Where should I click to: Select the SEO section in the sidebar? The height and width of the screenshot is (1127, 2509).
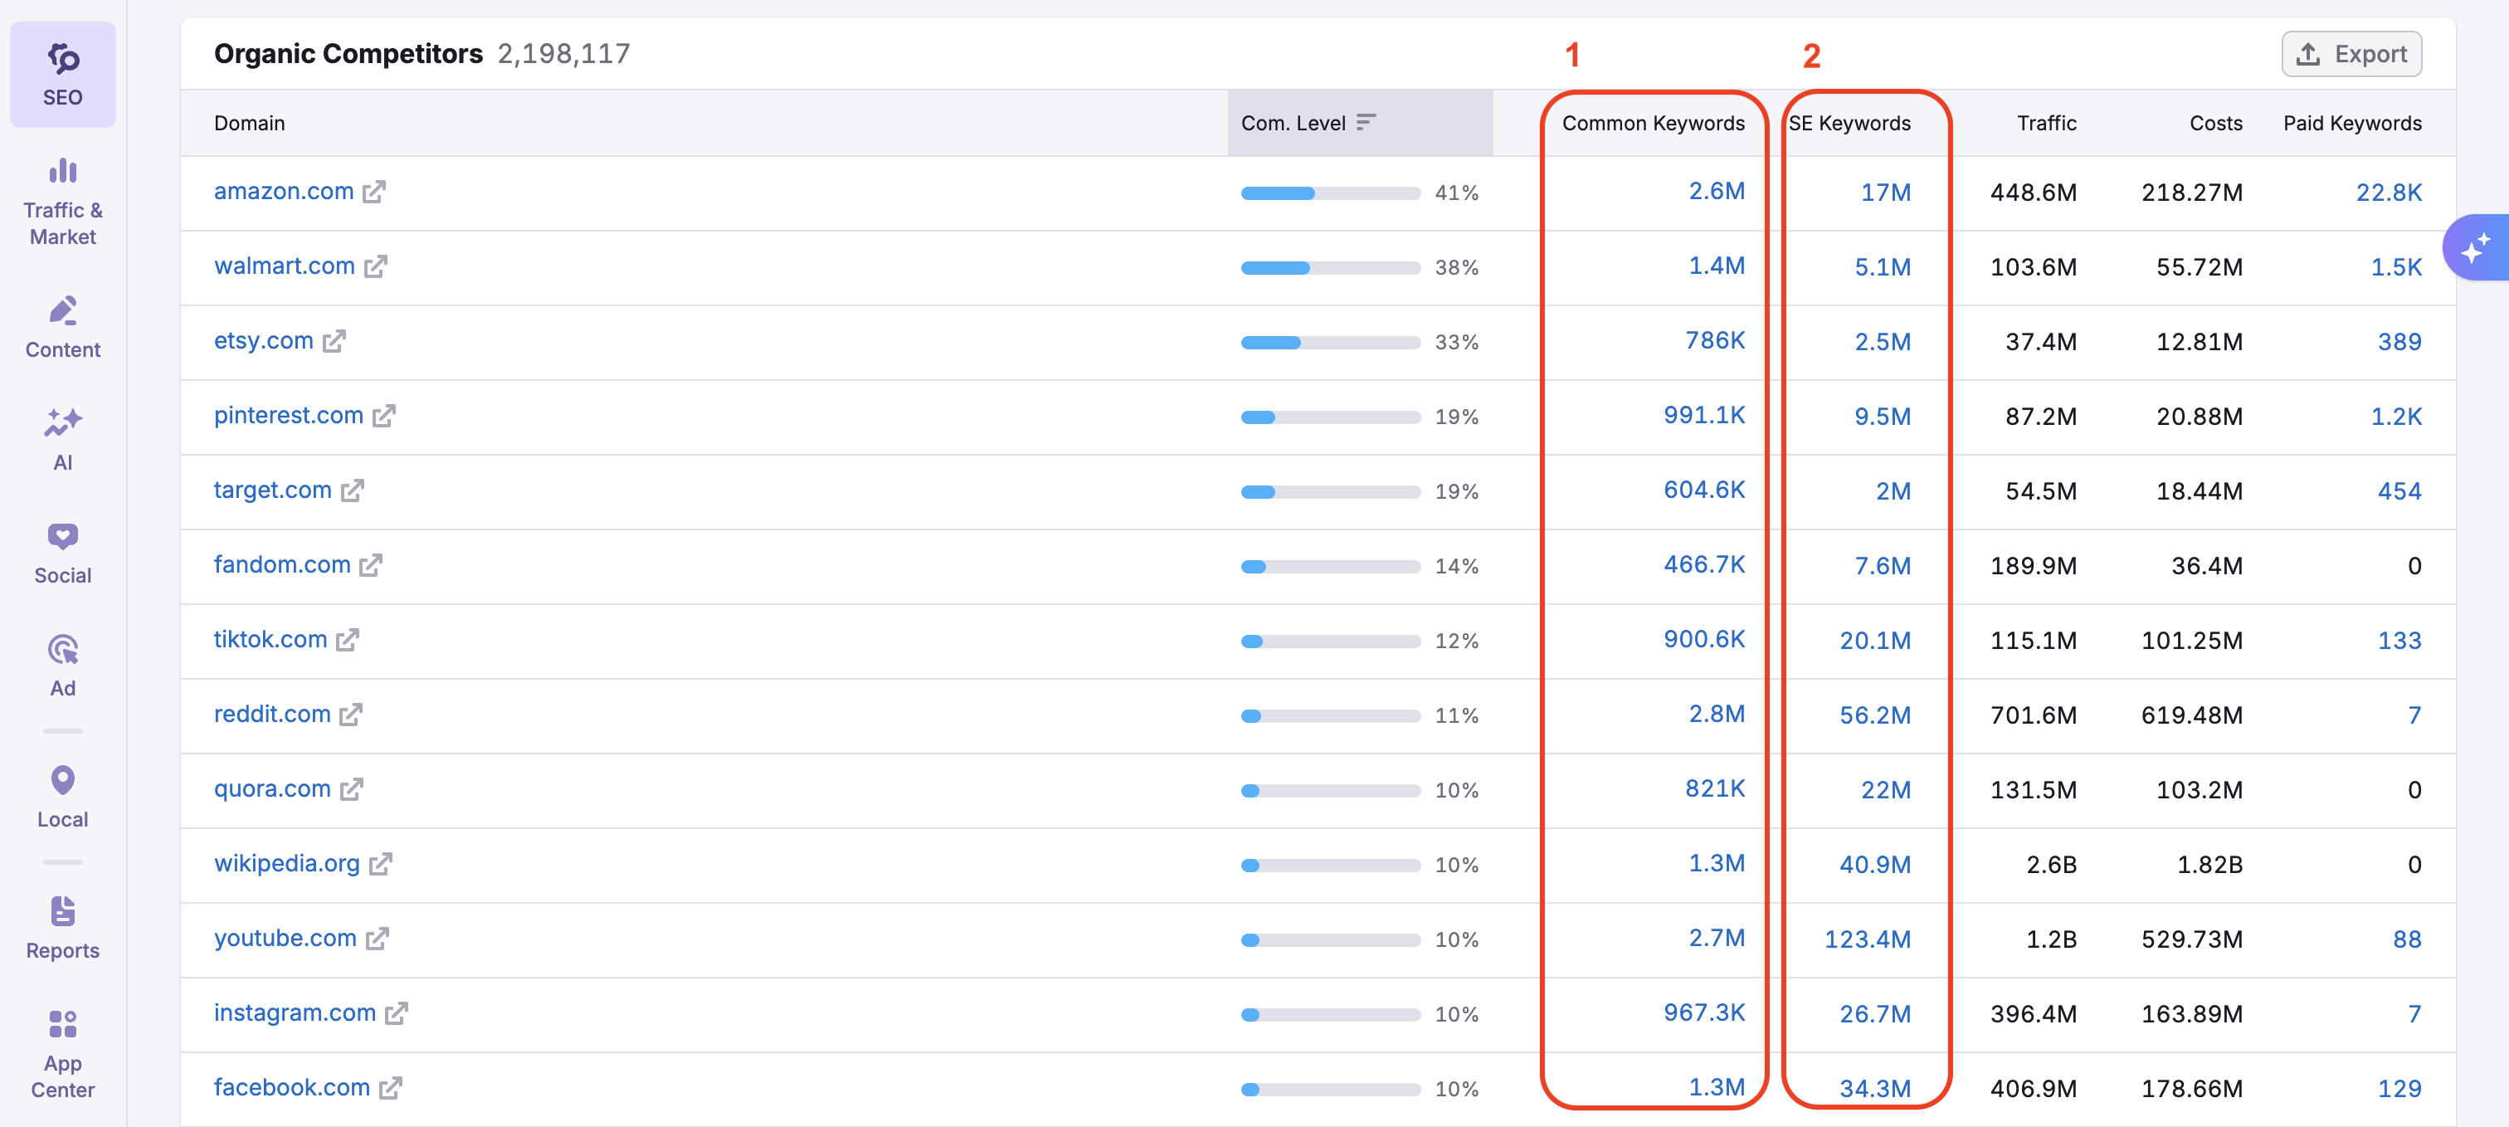click(x=62, y=73)
